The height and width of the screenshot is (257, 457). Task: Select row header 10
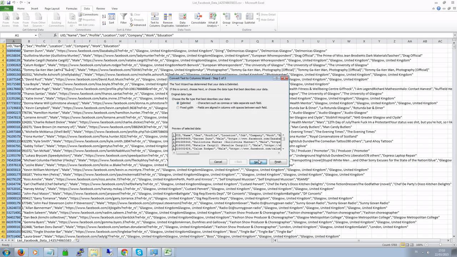(x=3, y=89)
